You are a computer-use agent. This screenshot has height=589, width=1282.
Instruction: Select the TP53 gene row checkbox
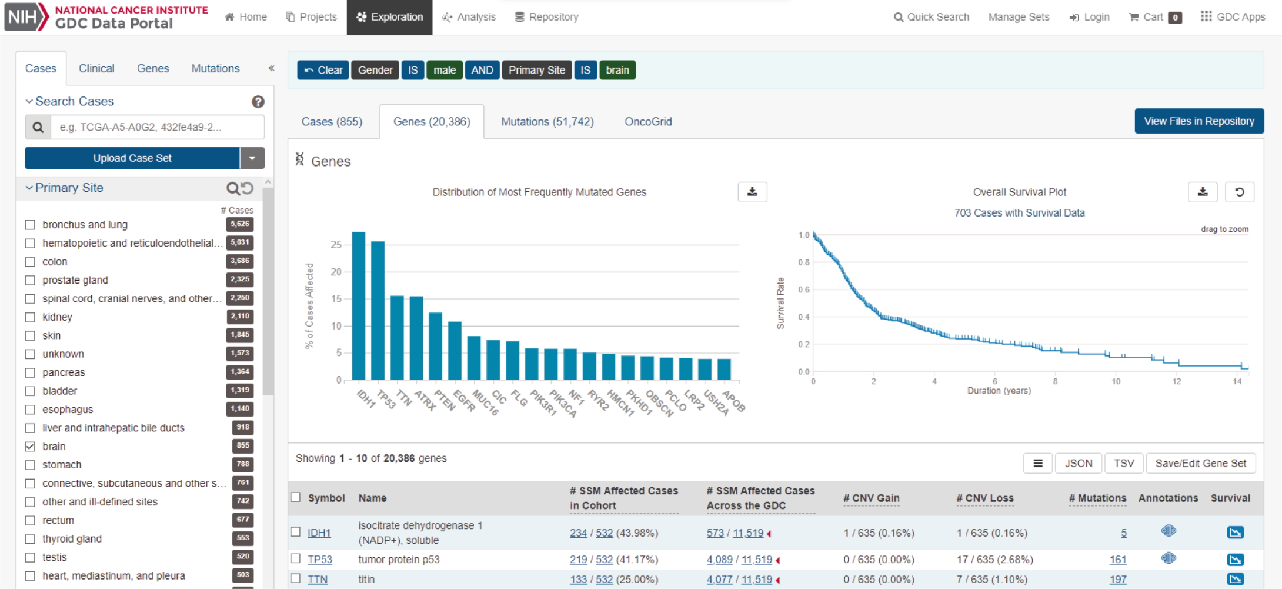[x=296, y=558]
